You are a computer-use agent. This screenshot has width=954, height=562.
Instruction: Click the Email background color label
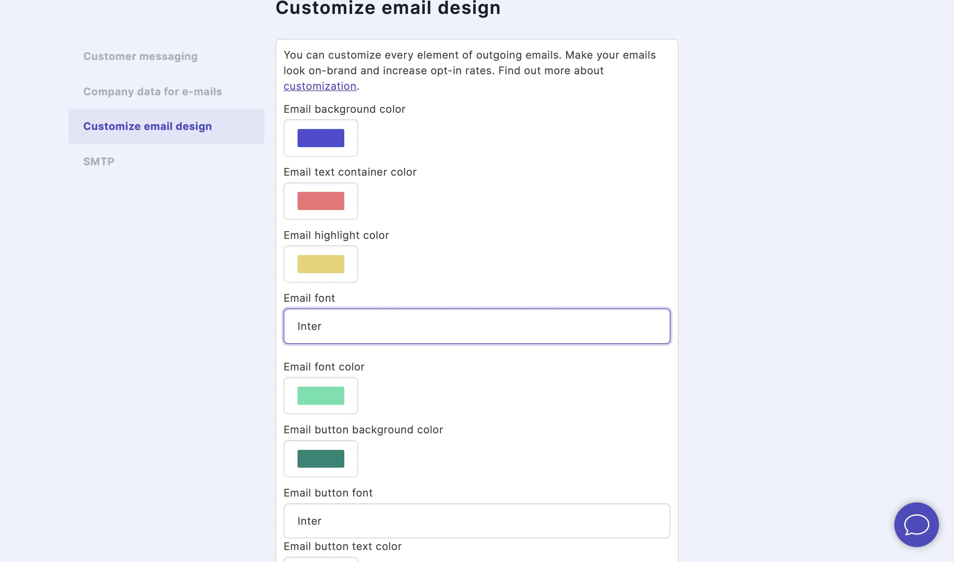point(344,109)
